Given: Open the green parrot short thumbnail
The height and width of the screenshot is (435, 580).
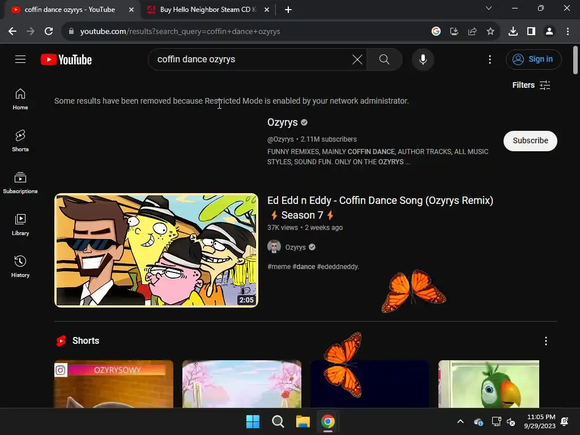Looking at the screenshot, I should click(x=489, y=384).
